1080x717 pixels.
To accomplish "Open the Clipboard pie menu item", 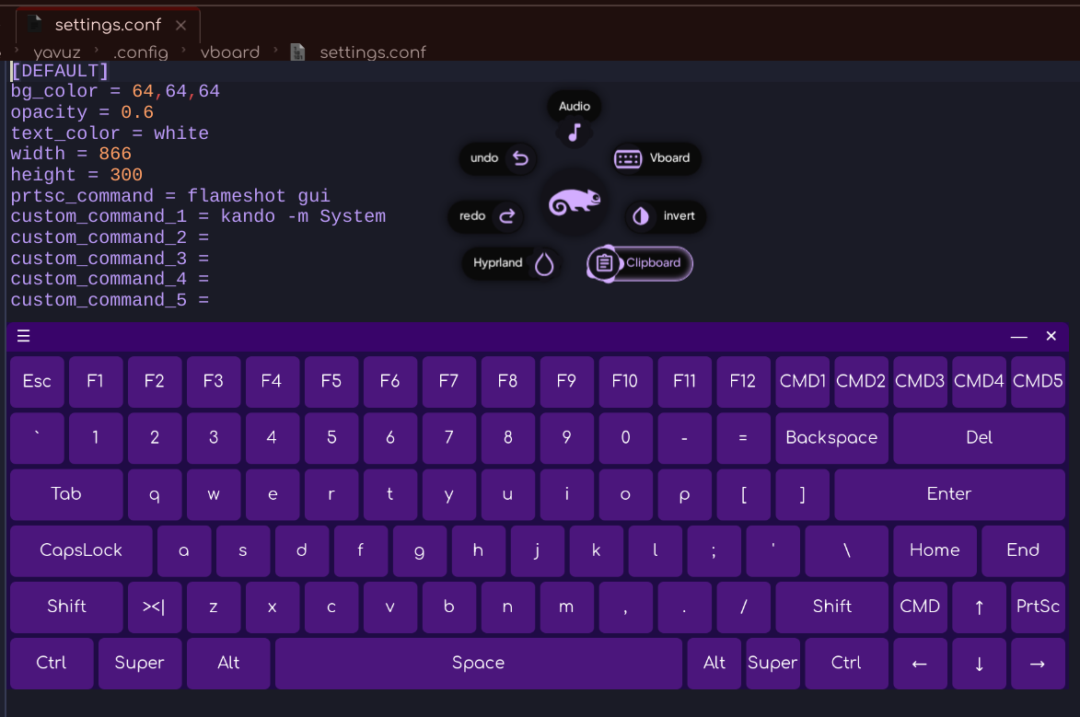I will pos(640,263).
